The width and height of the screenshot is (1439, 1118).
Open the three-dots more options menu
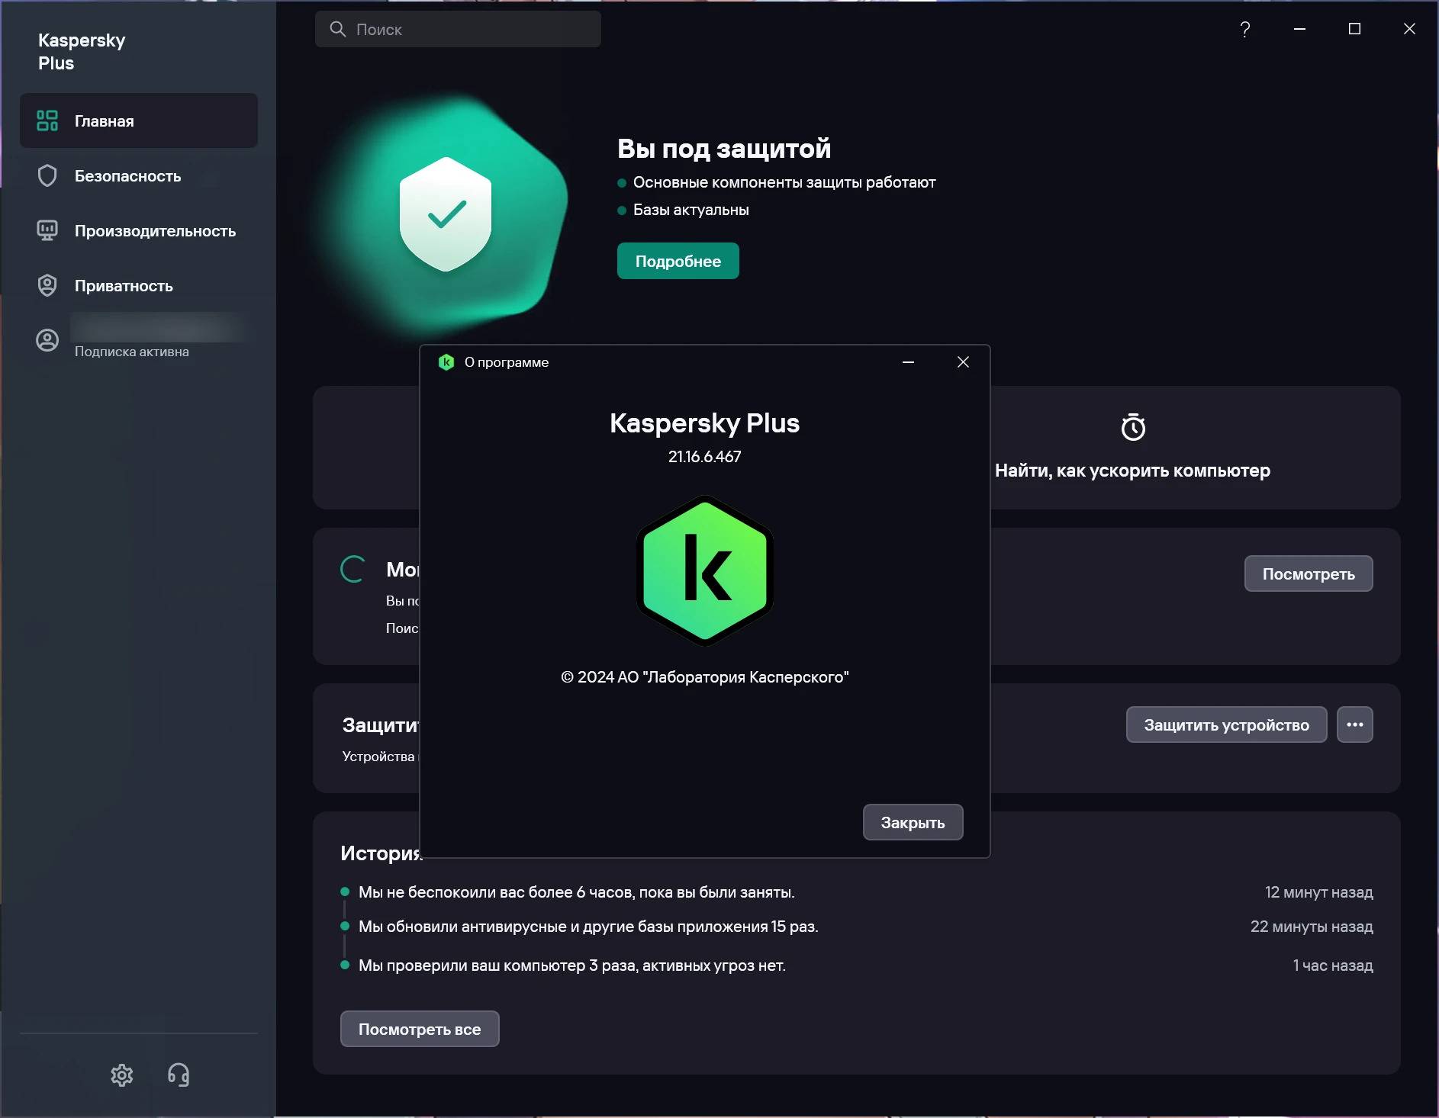1355,724
